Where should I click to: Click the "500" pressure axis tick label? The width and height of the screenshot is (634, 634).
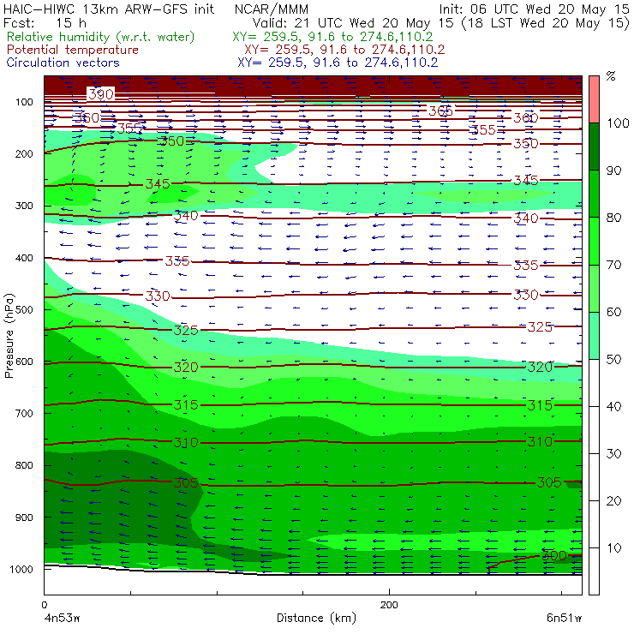coord(24,310)
